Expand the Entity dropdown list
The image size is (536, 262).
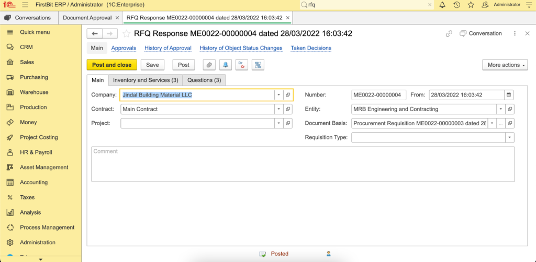pyautogui.click(x=501, y=109)
